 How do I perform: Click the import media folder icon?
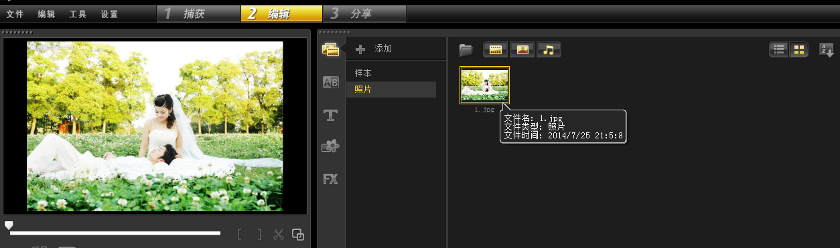466,49
